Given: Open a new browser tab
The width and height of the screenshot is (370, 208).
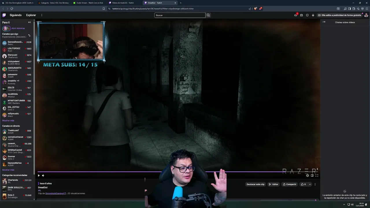Looking at the screenshot, I should (x=181, y=3).
